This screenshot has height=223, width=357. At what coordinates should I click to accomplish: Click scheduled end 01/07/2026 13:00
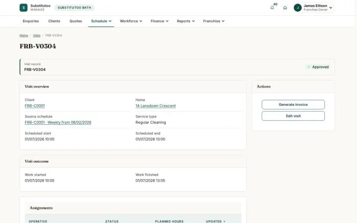point(150,139)
